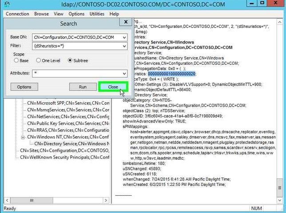Open the Options menu

click(x=76, y=14)
